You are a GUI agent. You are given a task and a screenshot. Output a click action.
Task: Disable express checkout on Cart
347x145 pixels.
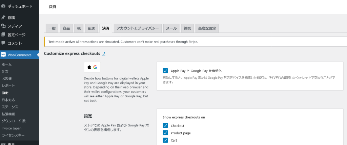165,140
